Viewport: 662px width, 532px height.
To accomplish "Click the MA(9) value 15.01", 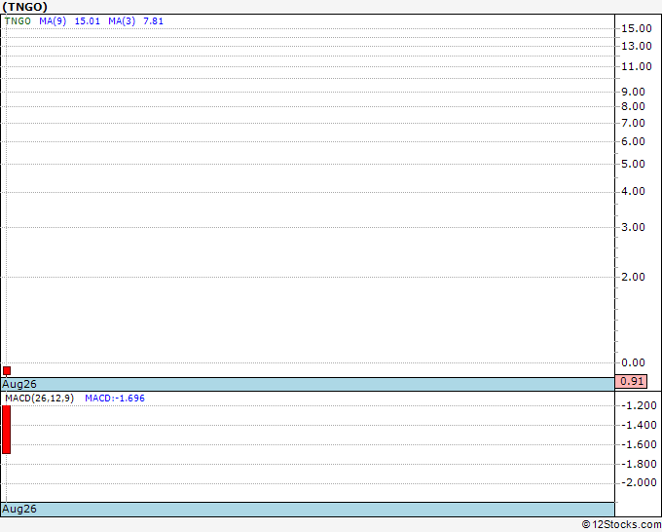I will [88, 21].
